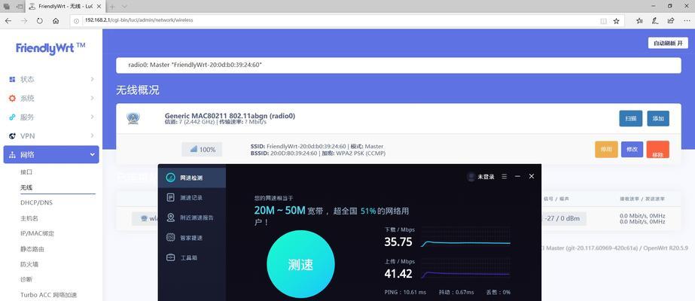Expand the 系统 sidebar menu
Image resolution: width=695 pixels, height=301 pixels.
coord(51,99)
